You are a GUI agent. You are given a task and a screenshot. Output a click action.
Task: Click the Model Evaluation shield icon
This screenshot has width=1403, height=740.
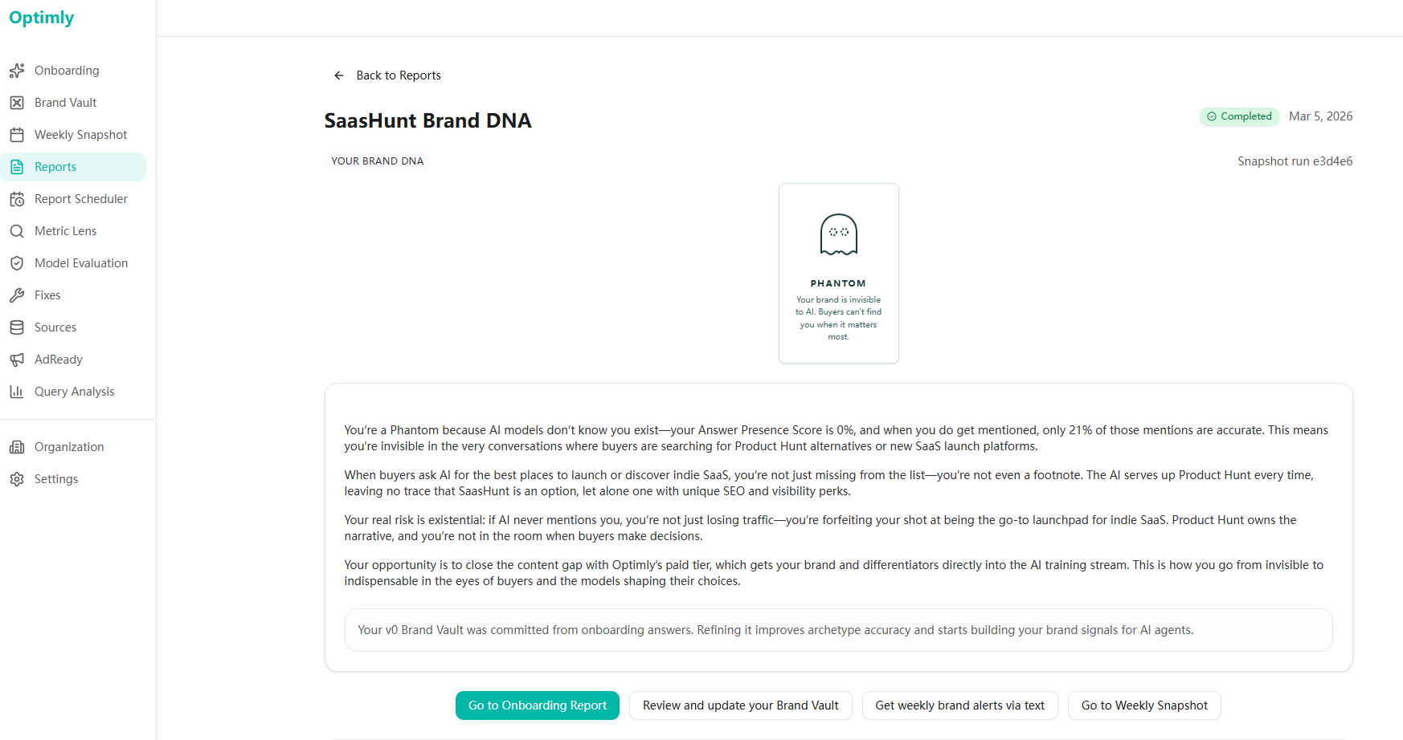(17, 263)
